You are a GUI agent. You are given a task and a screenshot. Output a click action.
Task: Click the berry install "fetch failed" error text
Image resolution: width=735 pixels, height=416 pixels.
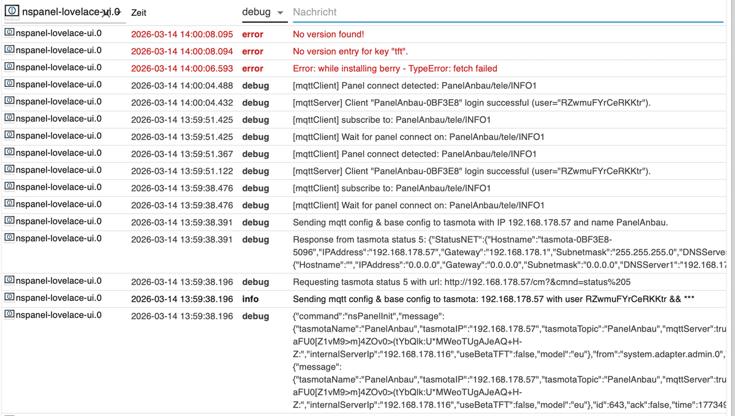click(395, 69)
